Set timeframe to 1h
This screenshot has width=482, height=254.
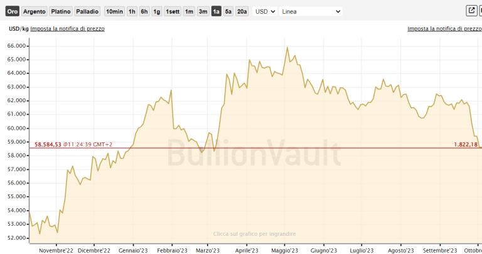click(x=132, y=11)
